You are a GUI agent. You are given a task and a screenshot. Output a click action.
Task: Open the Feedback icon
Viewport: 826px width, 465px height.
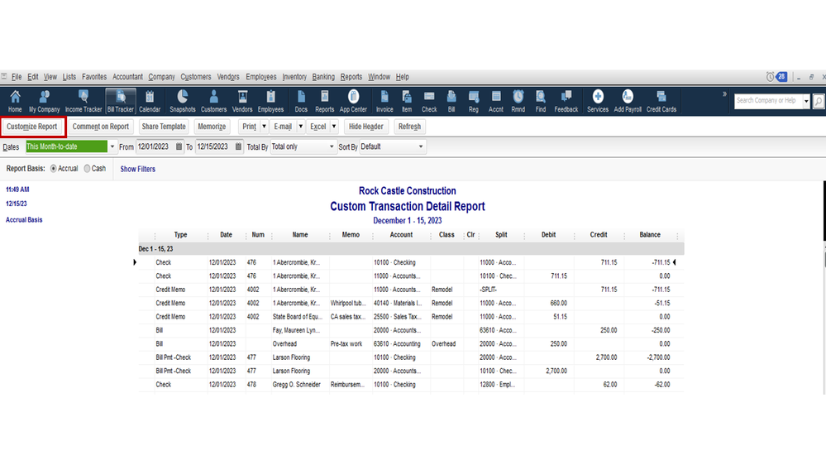tap(566, 101)
